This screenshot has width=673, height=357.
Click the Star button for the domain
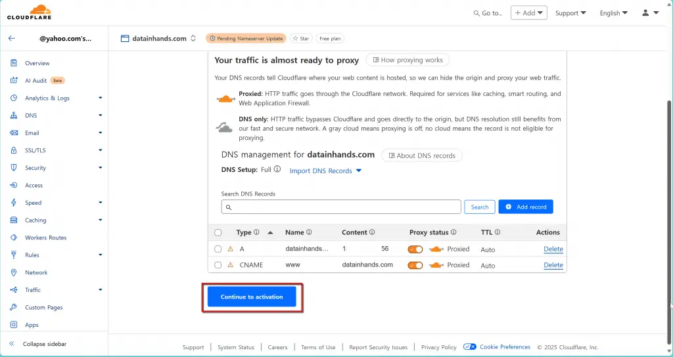(x=301, y=39)
